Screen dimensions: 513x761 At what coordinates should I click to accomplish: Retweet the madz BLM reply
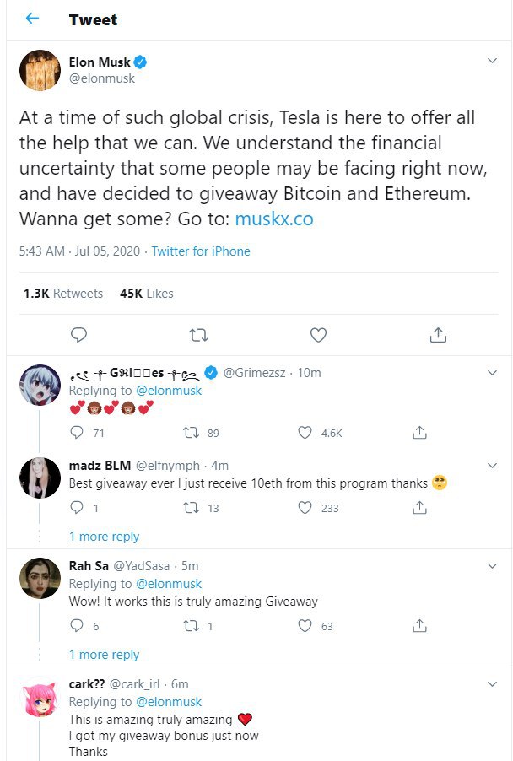pos(192,508)
